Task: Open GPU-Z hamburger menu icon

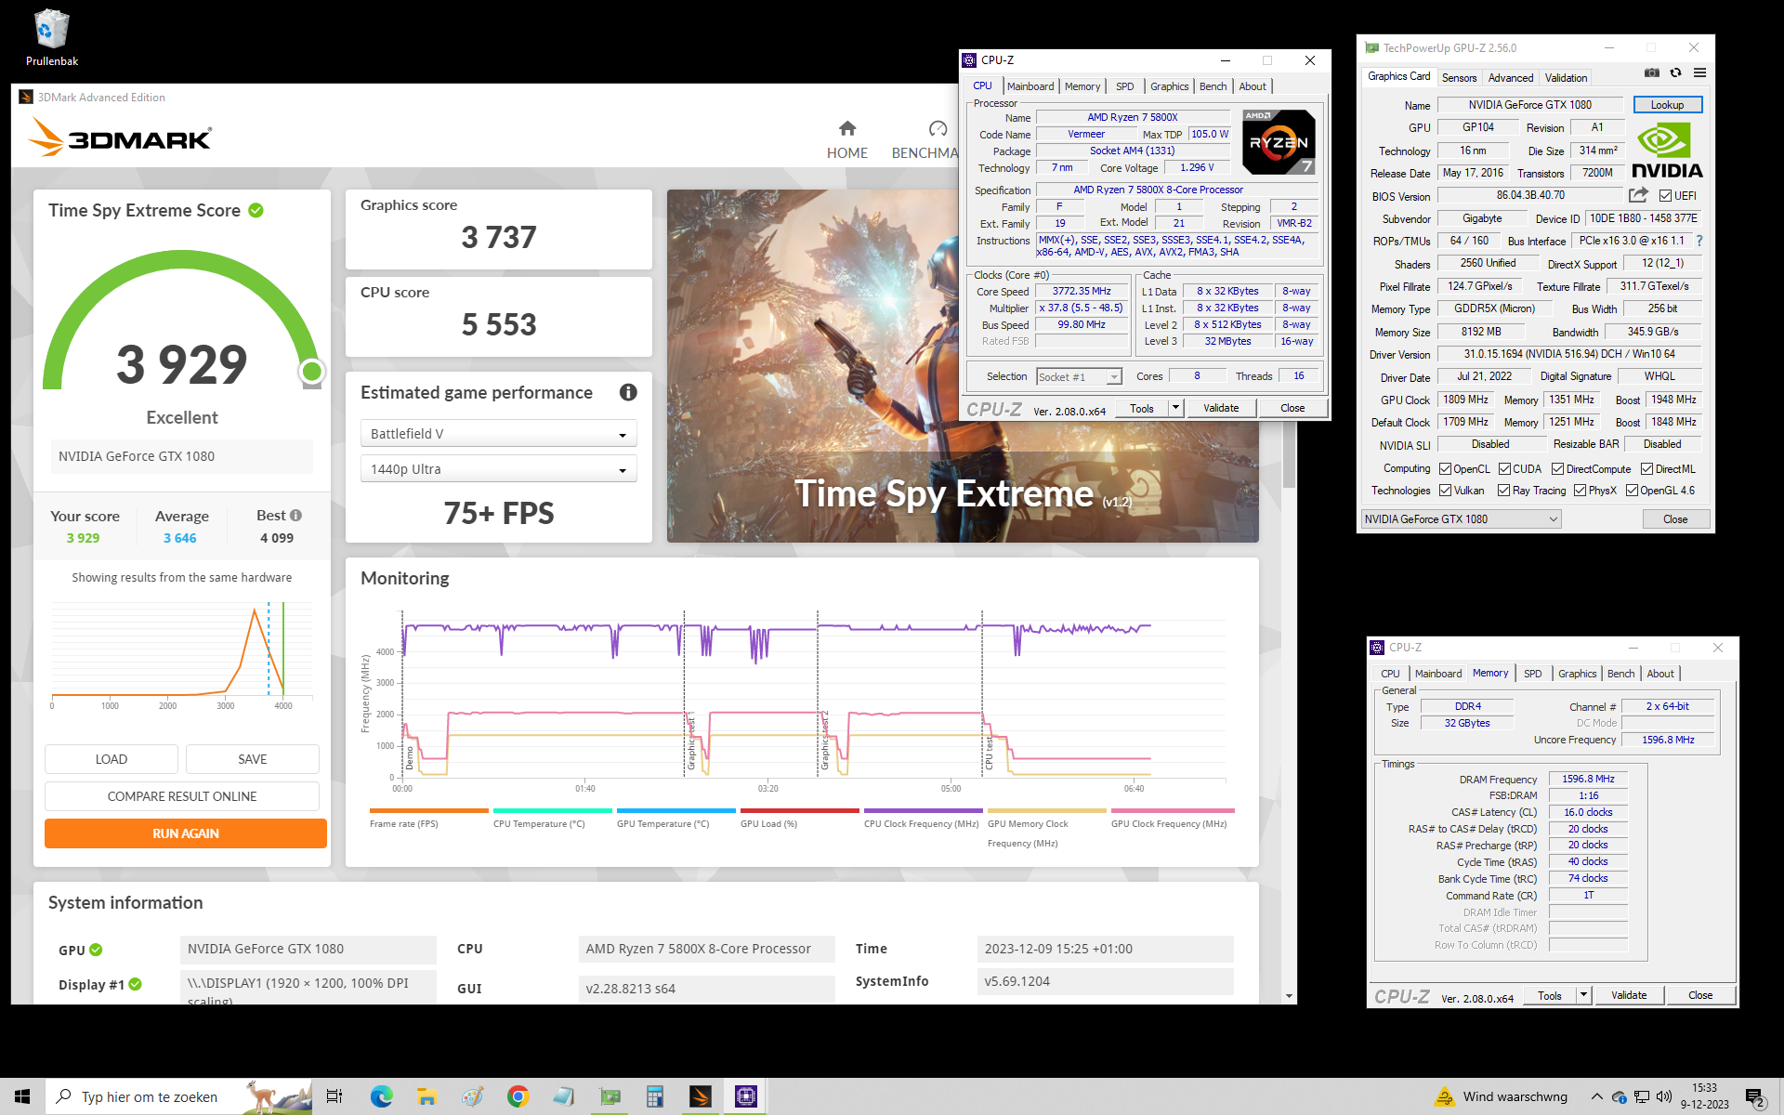Action: [x=1699, y=73]
